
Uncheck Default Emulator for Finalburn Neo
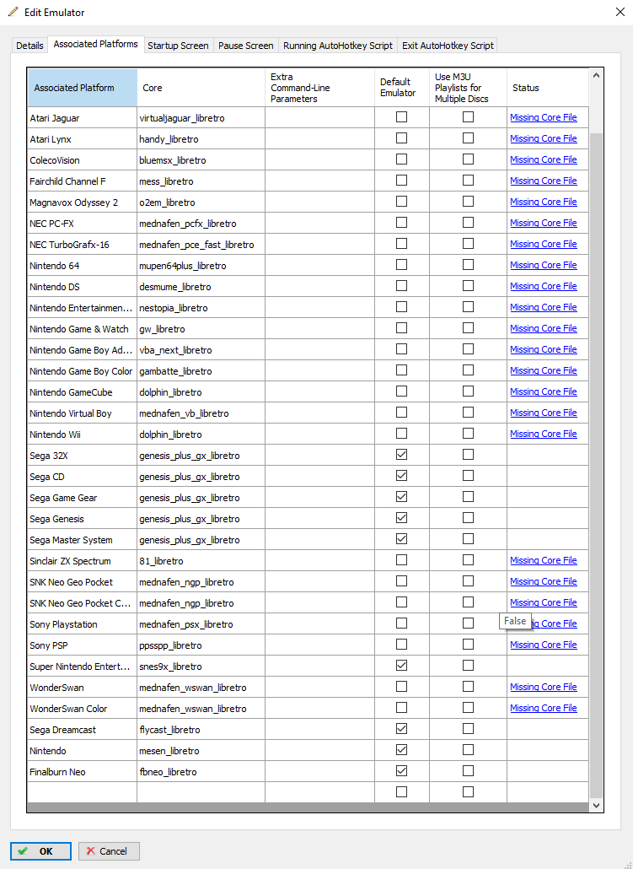pos(401,771)
